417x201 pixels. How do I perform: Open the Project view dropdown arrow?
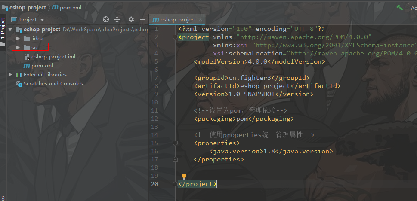click(42, 20)
